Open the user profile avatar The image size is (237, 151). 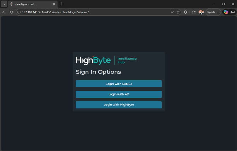tap(201, 12)
